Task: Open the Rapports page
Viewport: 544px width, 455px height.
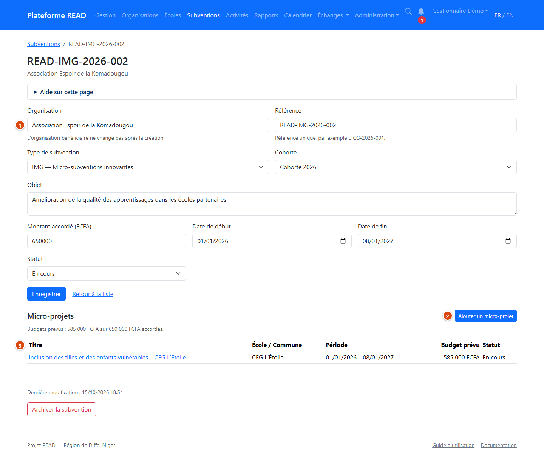Action: pos(266,15)
